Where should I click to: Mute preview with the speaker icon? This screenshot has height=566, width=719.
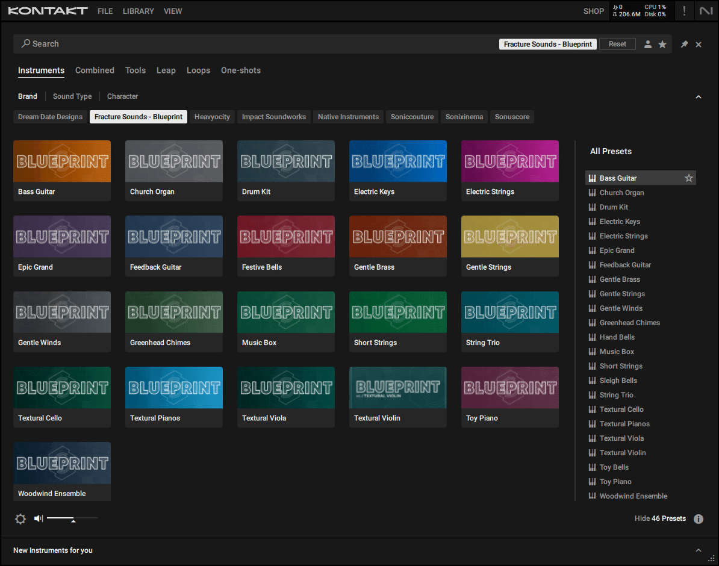tap(39, 518)
